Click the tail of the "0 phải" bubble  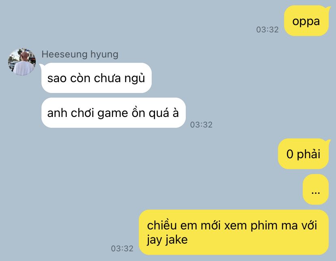329,142
